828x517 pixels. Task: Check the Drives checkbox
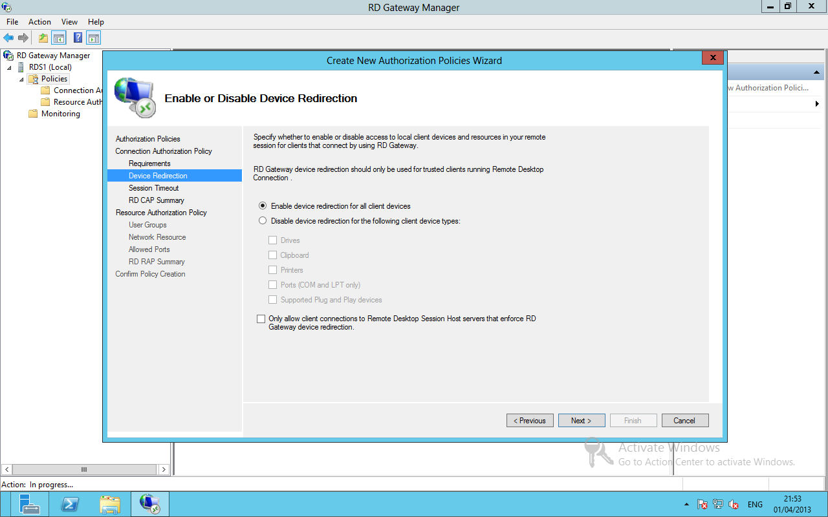273,240
